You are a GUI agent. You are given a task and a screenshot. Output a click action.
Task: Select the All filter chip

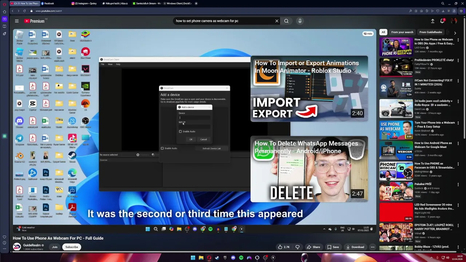(383, 32)
